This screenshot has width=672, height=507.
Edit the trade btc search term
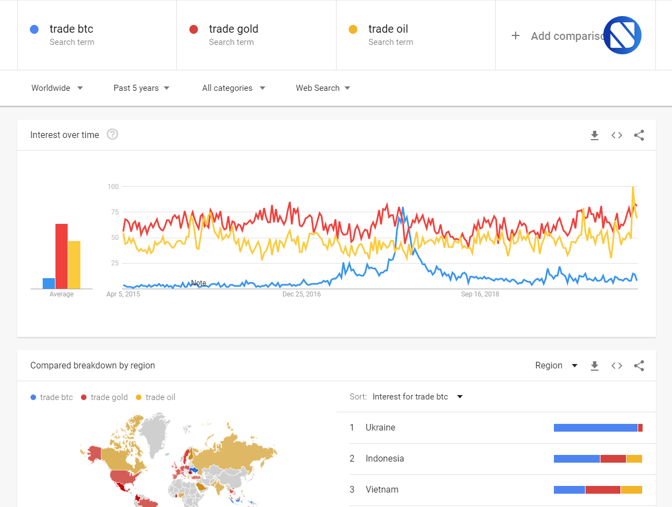click(97, 35)
